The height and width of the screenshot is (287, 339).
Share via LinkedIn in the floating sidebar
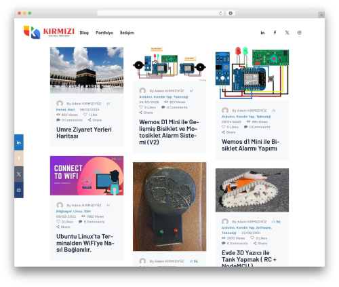pyautogui.click(x=19, y=142)
